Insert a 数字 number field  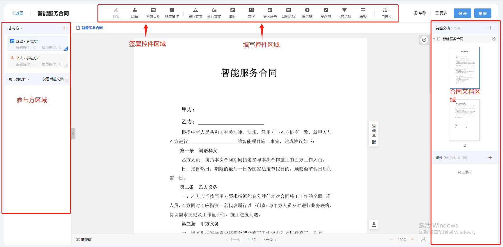tap(251, 13)
